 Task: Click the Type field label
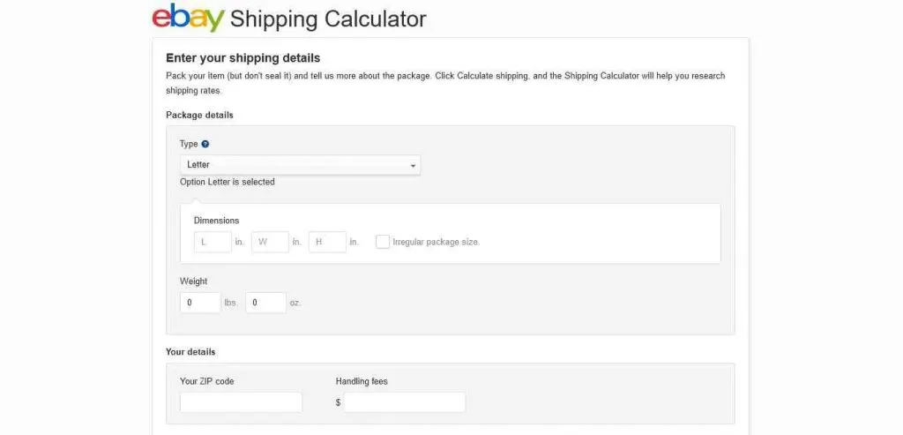click(x=189, y=144)
